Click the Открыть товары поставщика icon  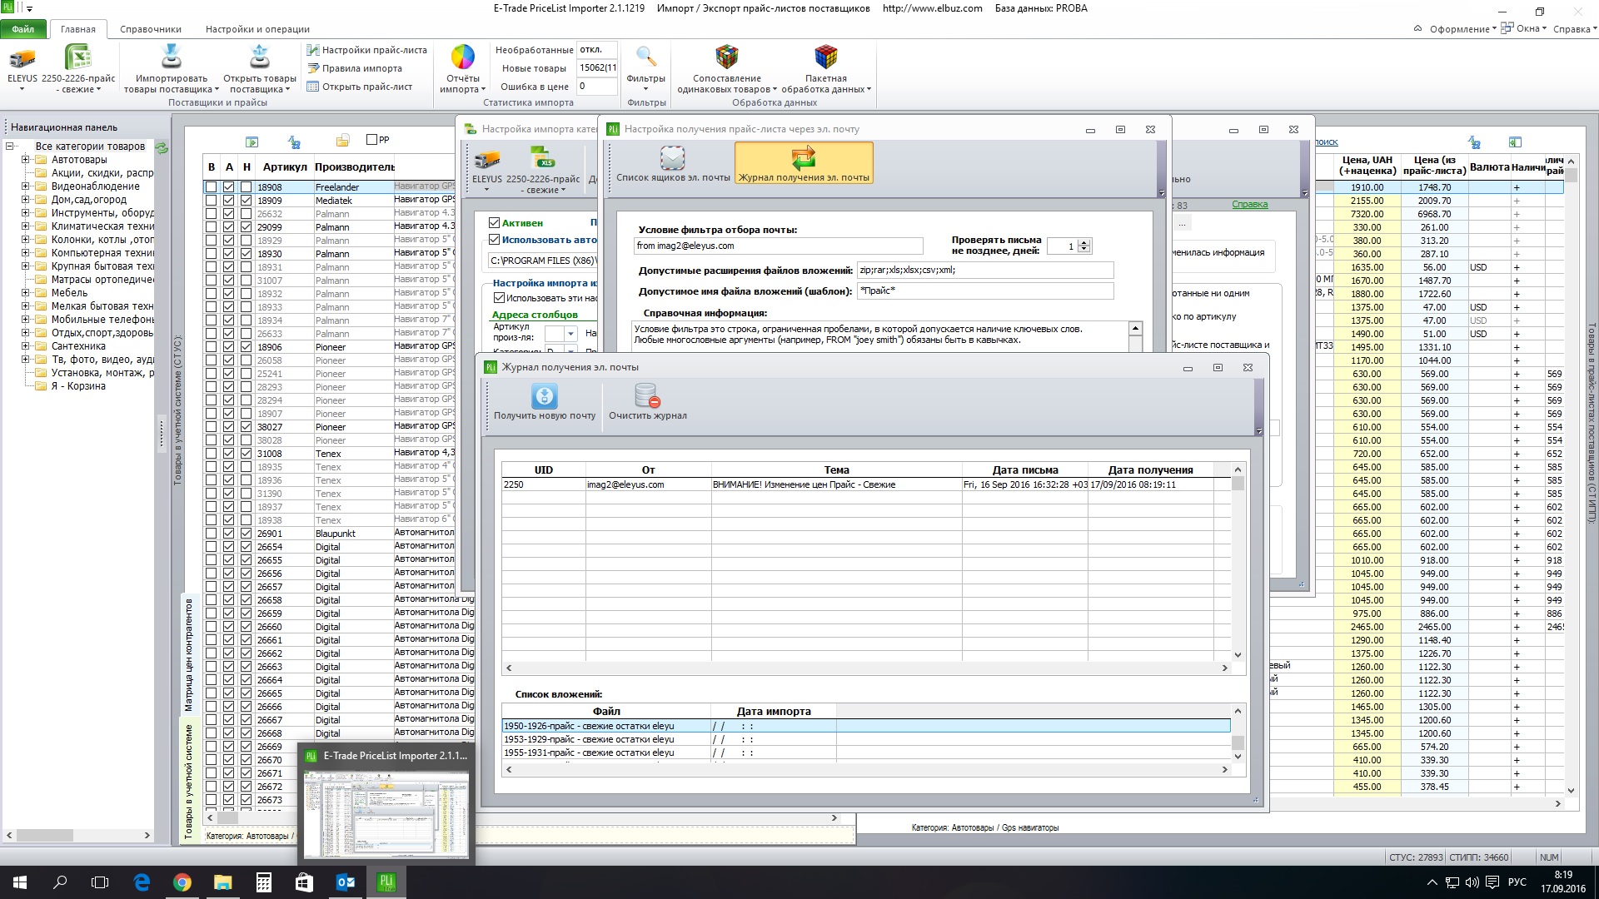pyautogui.click(x=260, y=57)
